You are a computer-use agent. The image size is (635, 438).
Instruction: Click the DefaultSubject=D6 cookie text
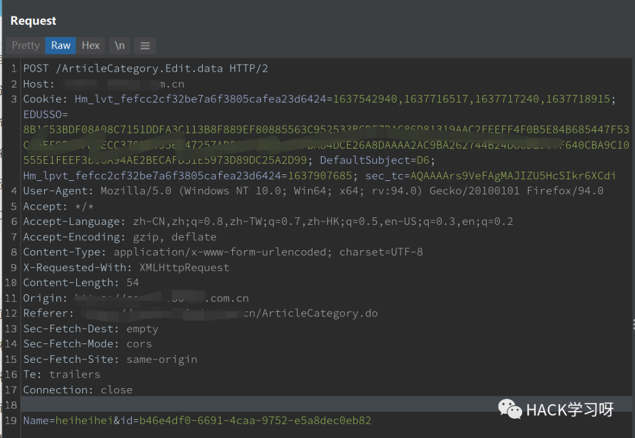coord(375,160)
